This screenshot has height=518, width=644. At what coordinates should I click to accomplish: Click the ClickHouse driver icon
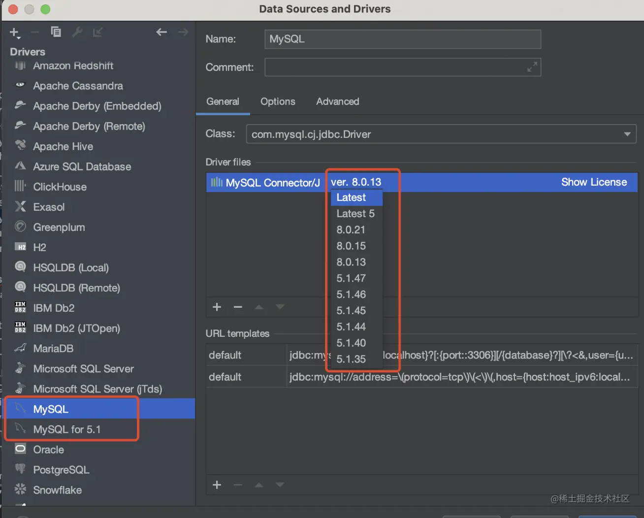pos(20,186)
